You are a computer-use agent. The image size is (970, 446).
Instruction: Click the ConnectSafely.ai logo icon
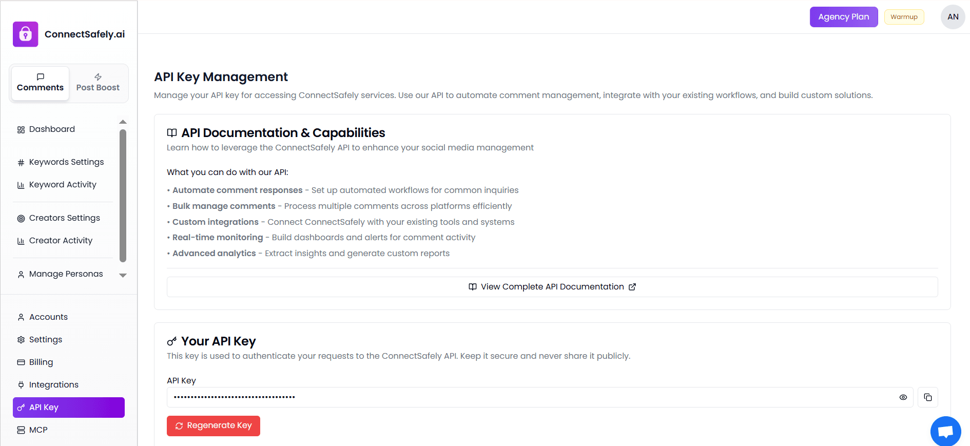(x=25, y=34)
